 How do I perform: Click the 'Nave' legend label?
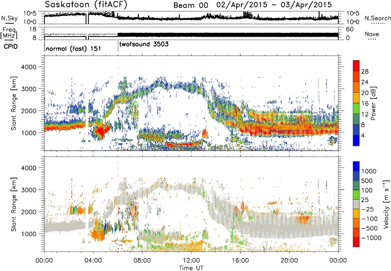click(372, 34)
